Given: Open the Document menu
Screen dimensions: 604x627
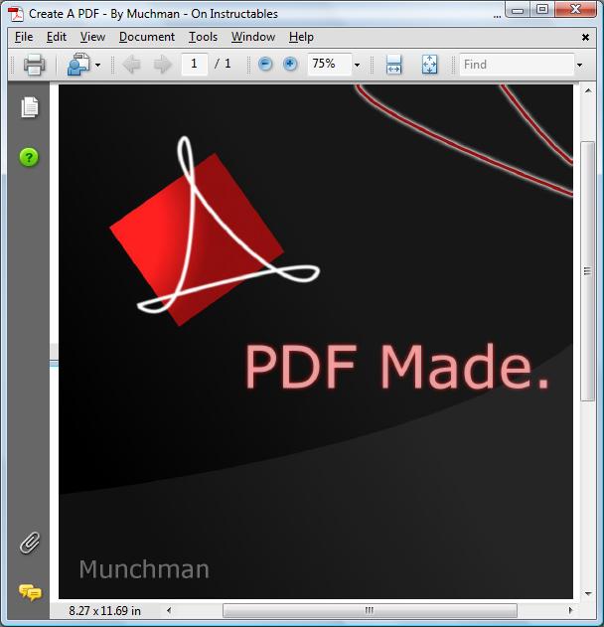Looking at the screenshot, I should pos(147,37).
